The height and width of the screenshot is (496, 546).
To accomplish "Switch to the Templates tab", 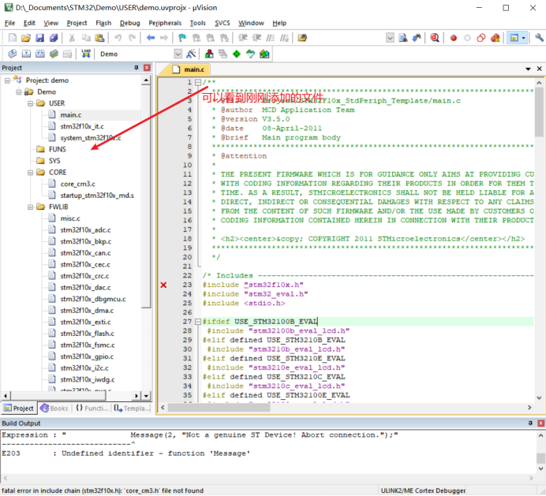I will [x=132, y=408].
